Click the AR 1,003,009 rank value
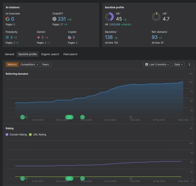196x186 pixels. click(x=115, y=25)
